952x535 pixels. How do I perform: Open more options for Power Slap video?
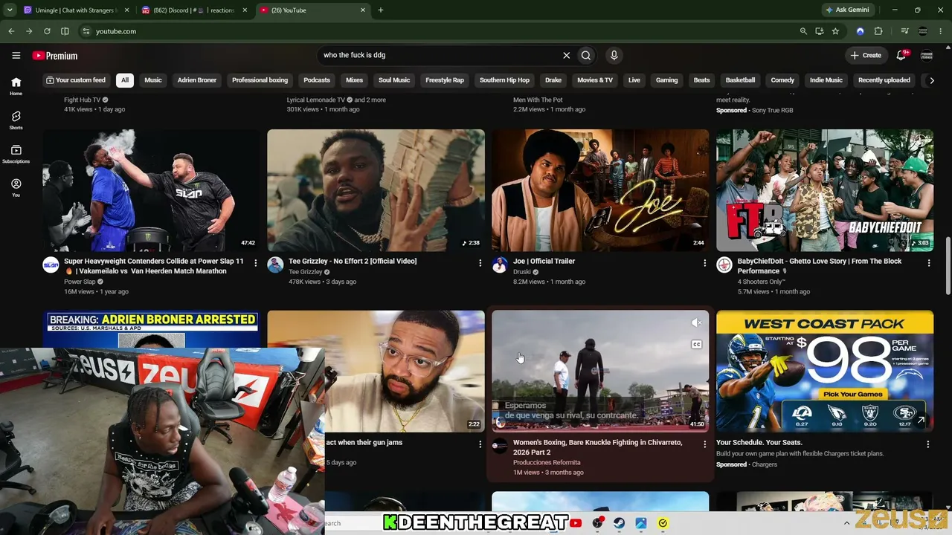pos(255,263)
